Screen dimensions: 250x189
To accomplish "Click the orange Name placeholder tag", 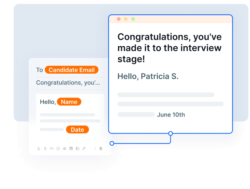I will [x=69, y=102].
